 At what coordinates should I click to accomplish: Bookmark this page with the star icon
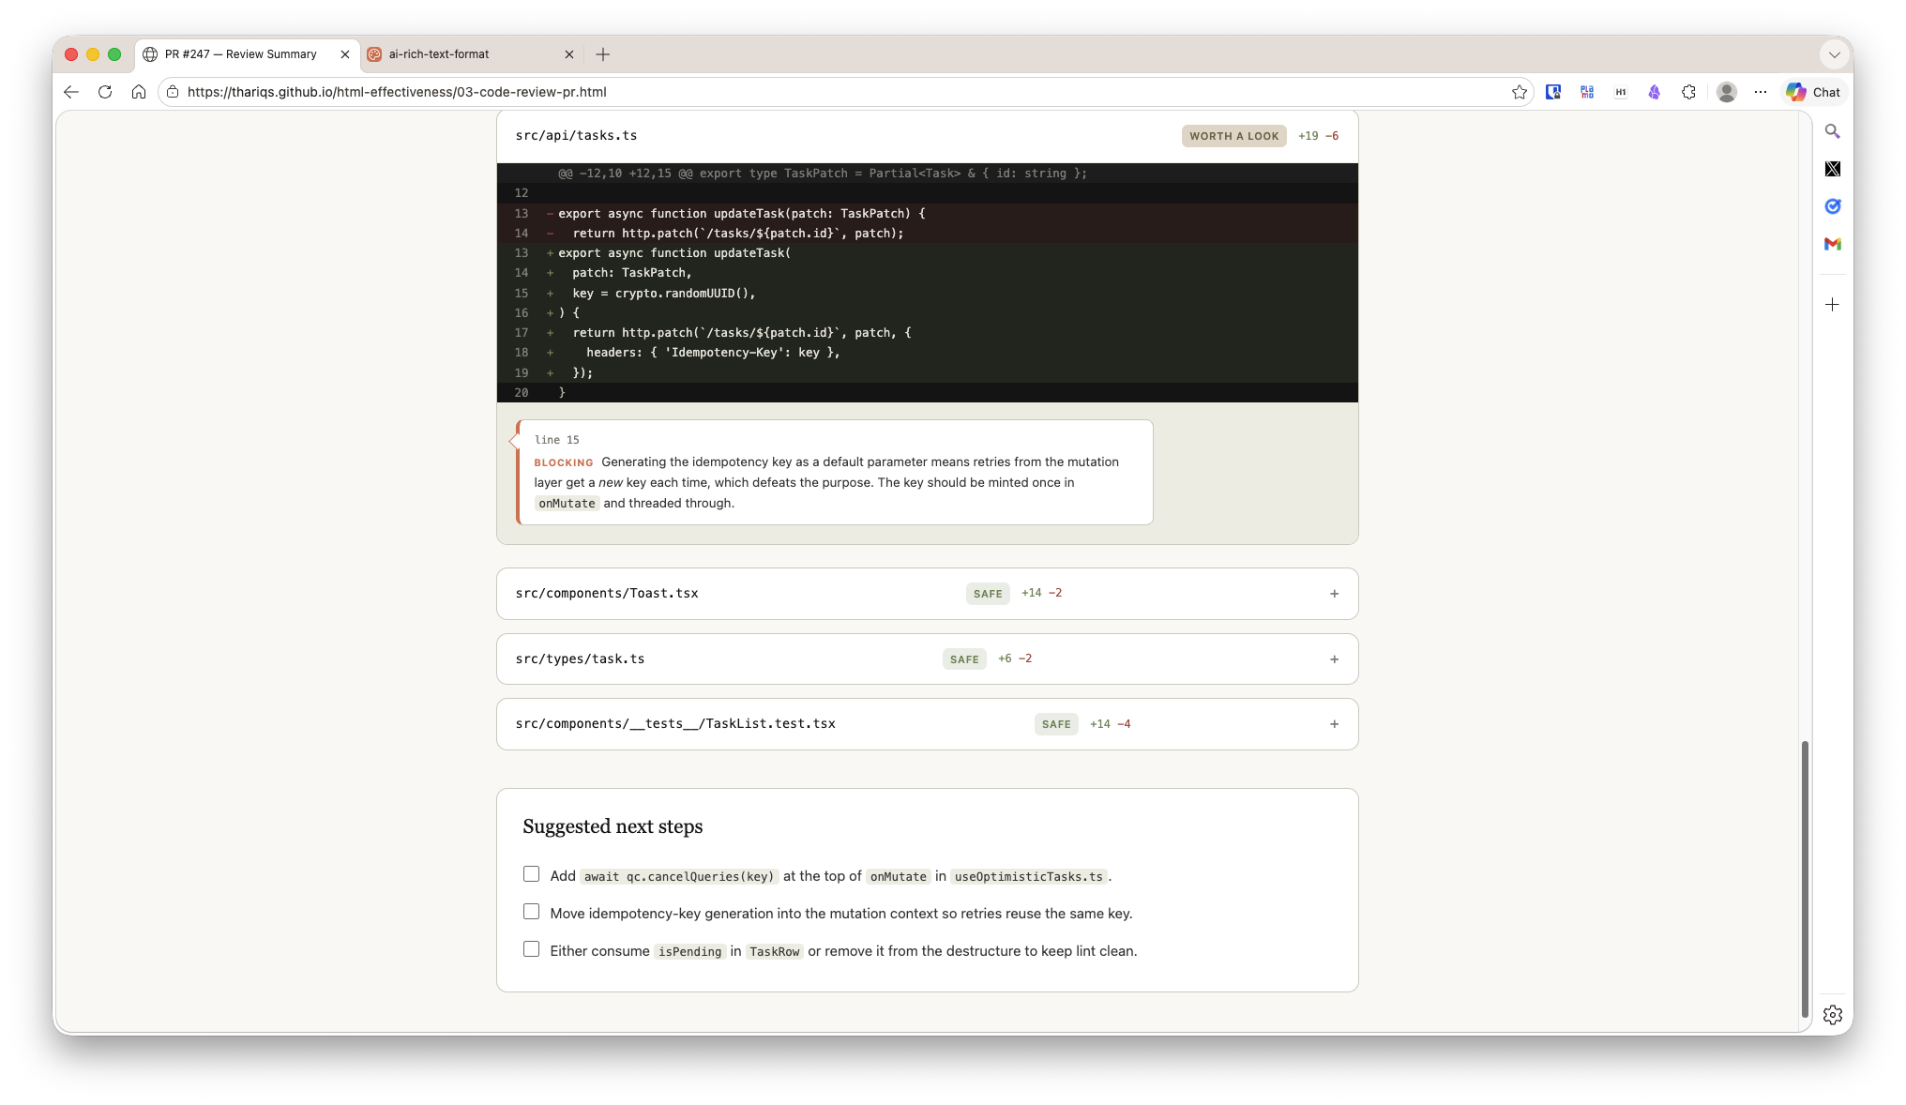click(x=1520, y=92)
